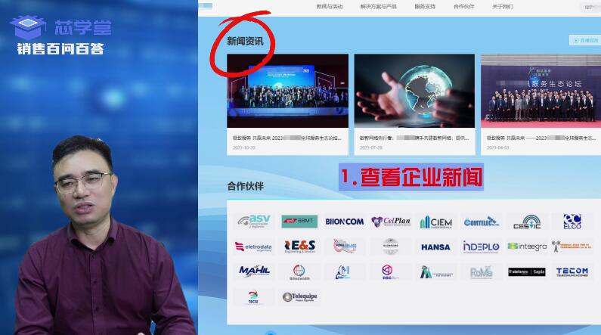Open the MAHIL partner logo
601x335 pixels.
(253, 271)
